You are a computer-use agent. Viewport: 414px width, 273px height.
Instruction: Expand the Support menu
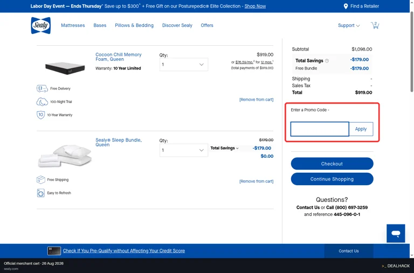[349, 25]
